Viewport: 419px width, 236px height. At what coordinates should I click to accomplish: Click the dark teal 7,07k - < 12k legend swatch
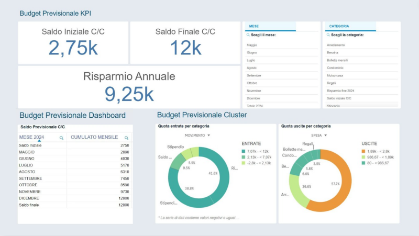pyautogui.click(x=244, y=151)
